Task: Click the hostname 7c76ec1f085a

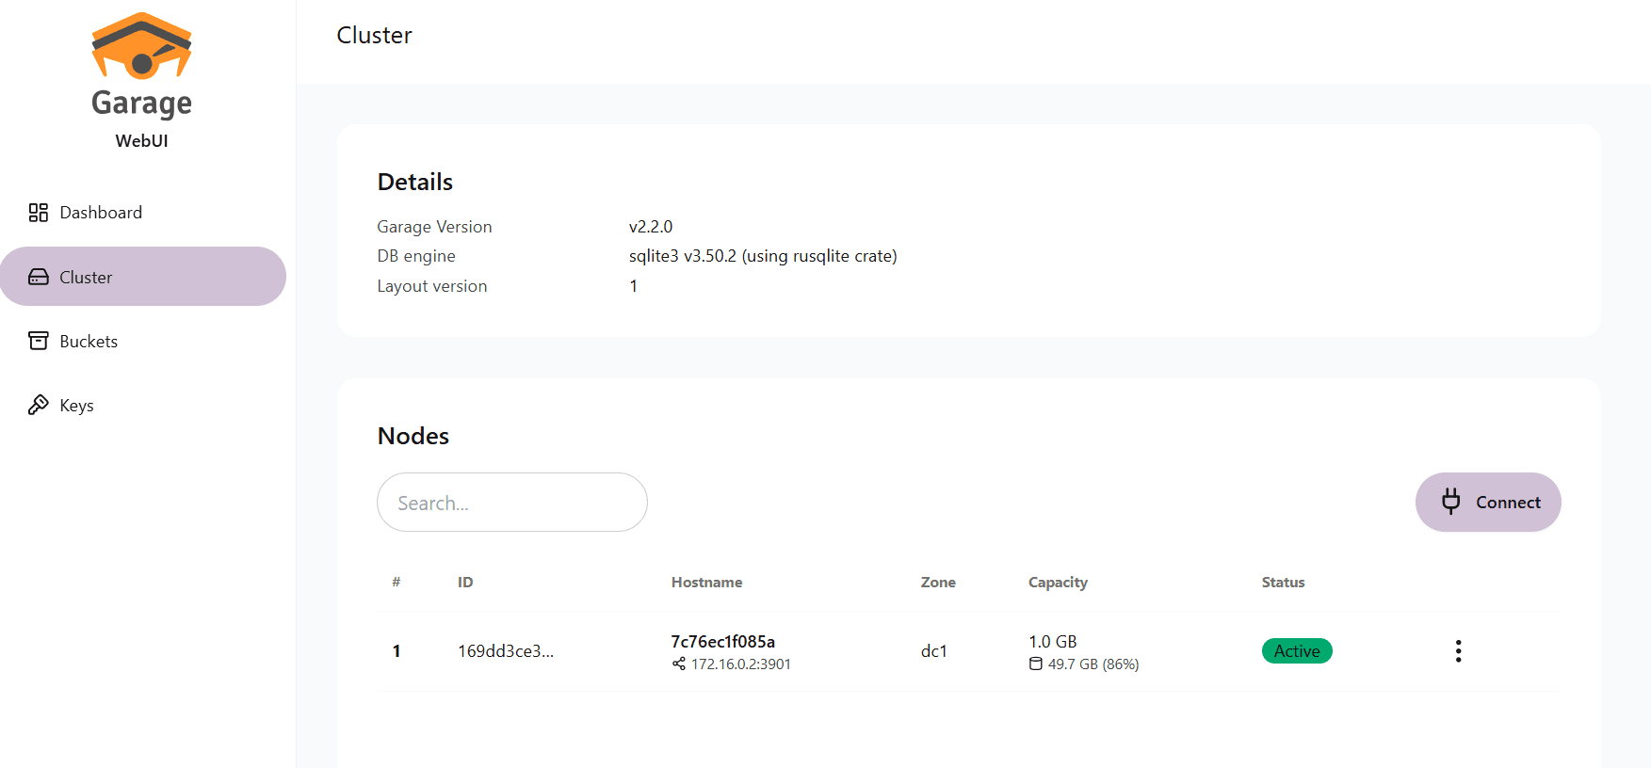Action: (722, 642)
